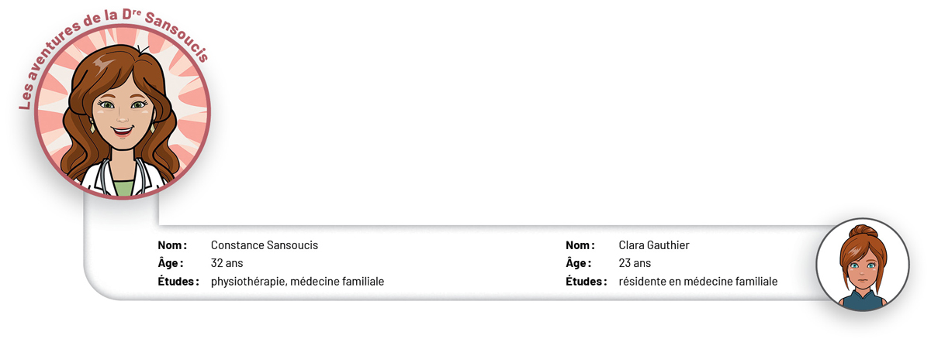Click the 'Études :' label beside résidente
This screenshot has width=931, height=342.
pos(587,282)
